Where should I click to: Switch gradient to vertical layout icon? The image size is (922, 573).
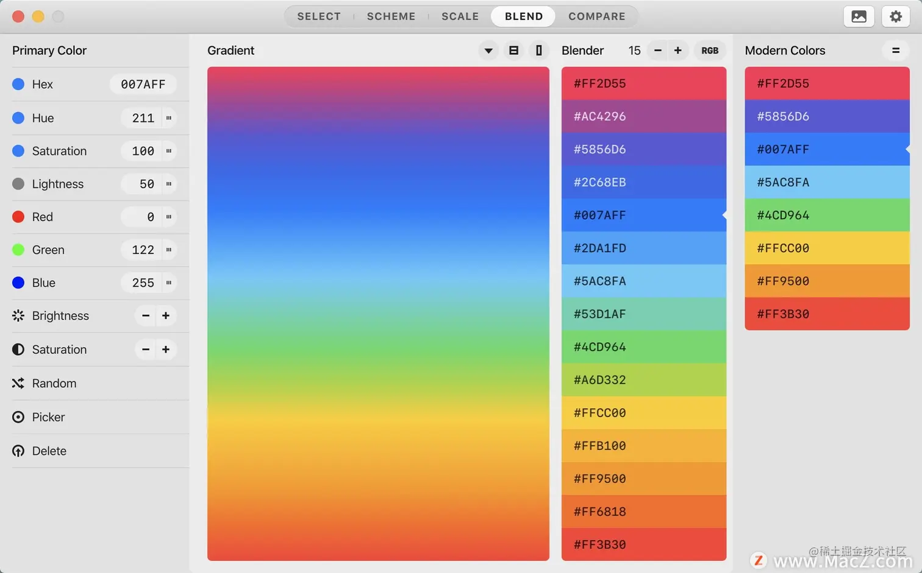pos(539,51)
